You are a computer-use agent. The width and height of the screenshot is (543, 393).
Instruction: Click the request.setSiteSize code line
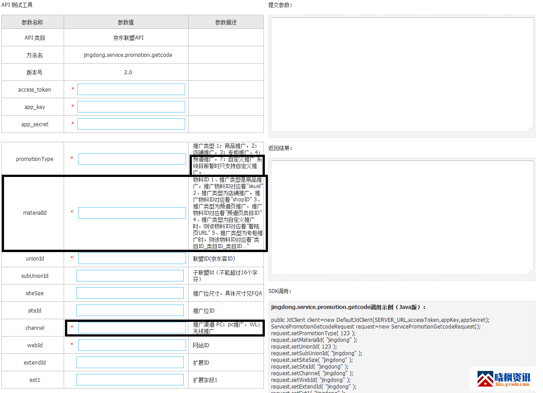[312, 360]
